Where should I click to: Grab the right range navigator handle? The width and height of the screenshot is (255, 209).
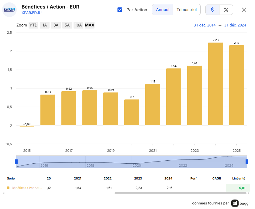pyautogui.click(x=247, y=162)
